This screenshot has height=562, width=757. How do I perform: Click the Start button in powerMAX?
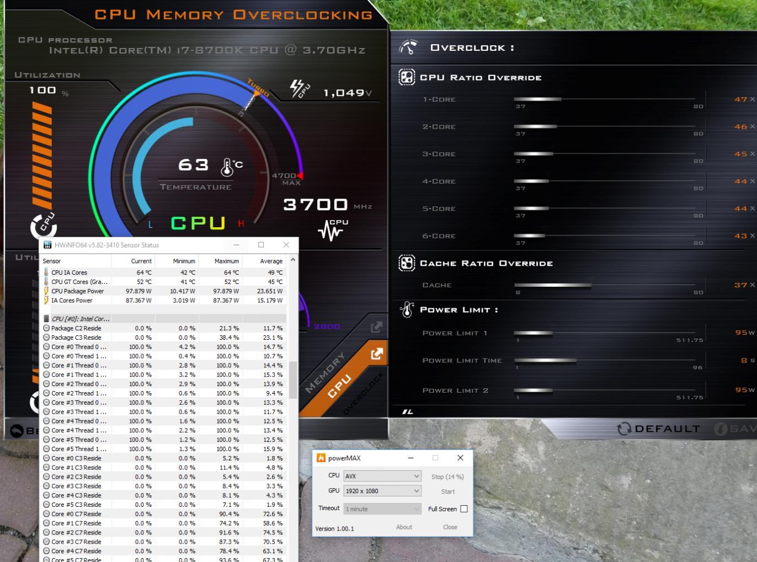(447, 491)
